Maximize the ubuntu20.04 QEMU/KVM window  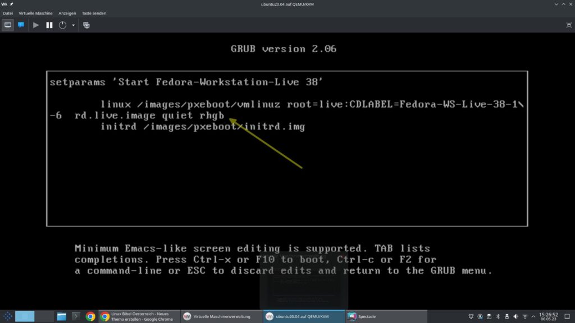pyautogui.click(x=564, y=4)
